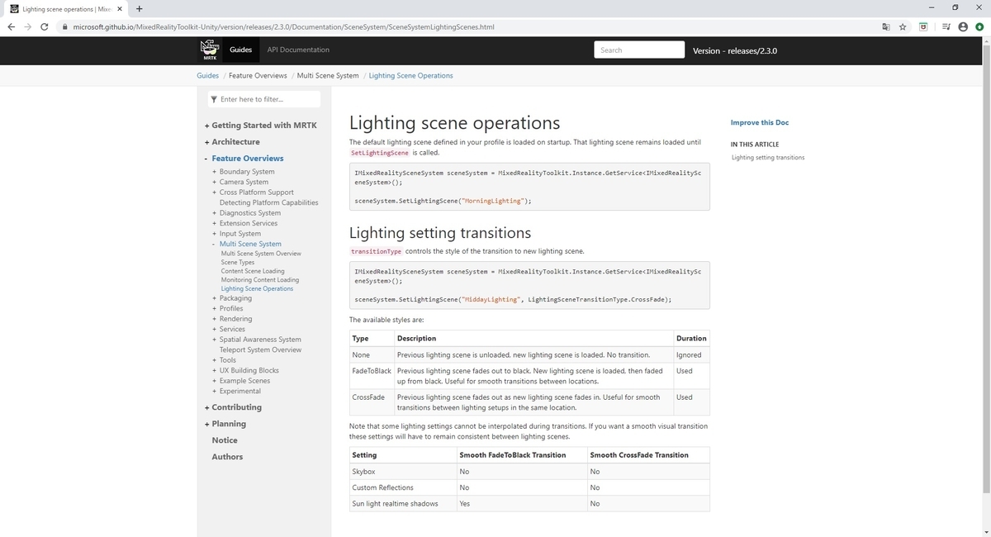Screen dimensions: 991x537
Task: Go back with browser back arrow
Action: (11, 26)
